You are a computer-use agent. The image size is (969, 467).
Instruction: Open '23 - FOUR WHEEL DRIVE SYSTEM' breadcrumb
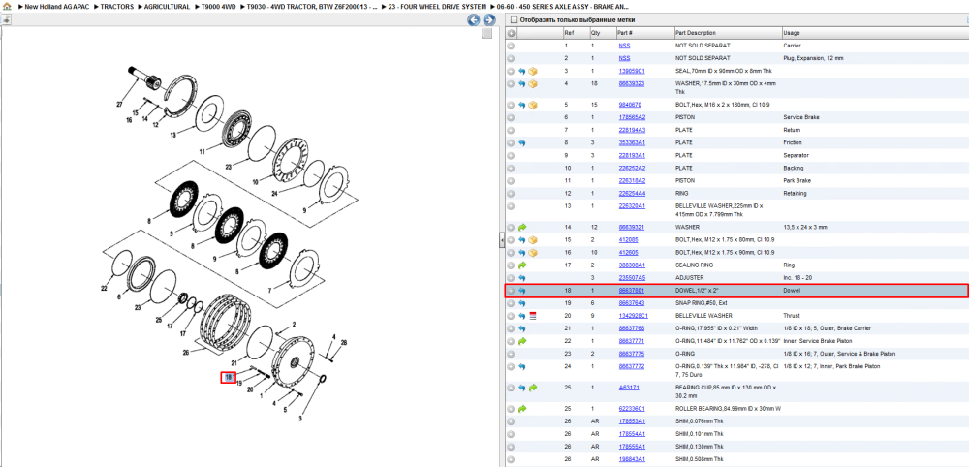click(438, 7)
